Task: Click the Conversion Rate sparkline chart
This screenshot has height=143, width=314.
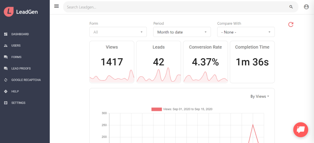Action: tap(205, 77)
